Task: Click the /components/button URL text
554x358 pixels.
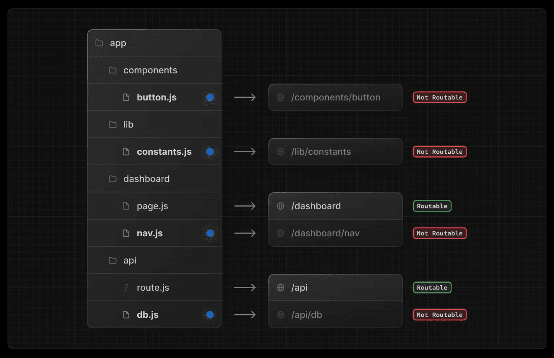Action: point(336,97)
